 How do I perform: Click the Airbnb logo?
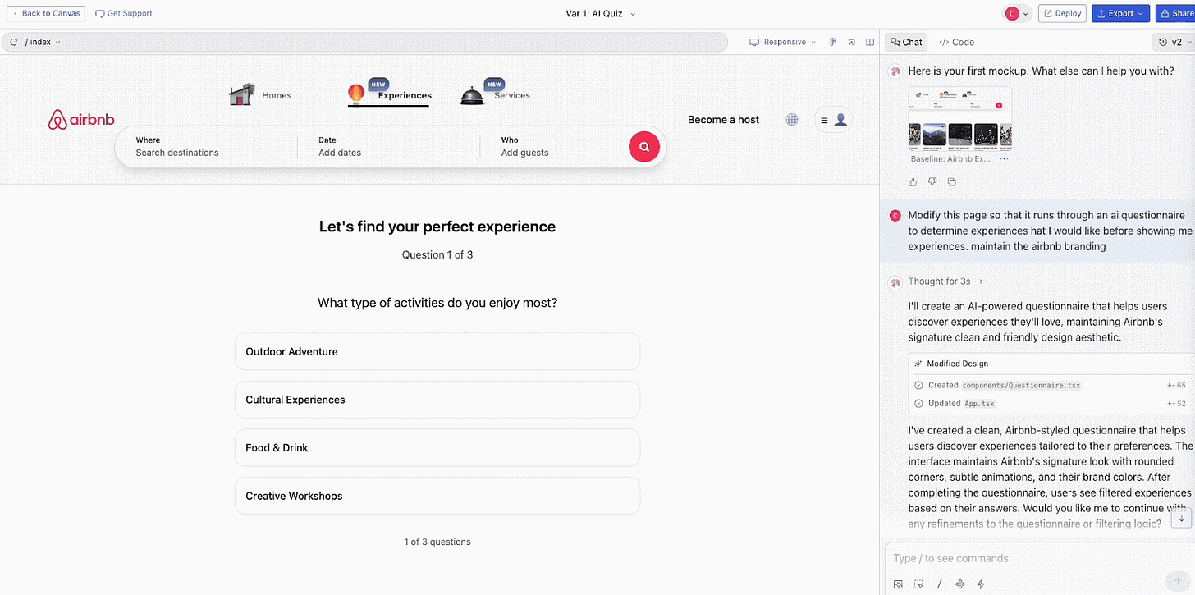(82, 120)
